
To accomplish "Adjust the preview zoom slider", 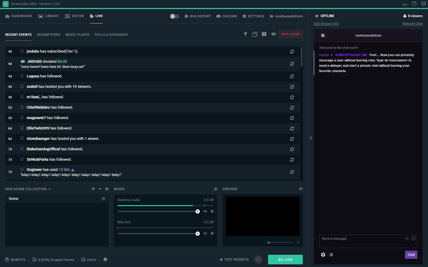I will pos(280,242).
